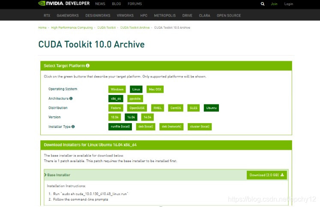Select Fedora distribution
The image size is (320, 207).
(116, 108)
